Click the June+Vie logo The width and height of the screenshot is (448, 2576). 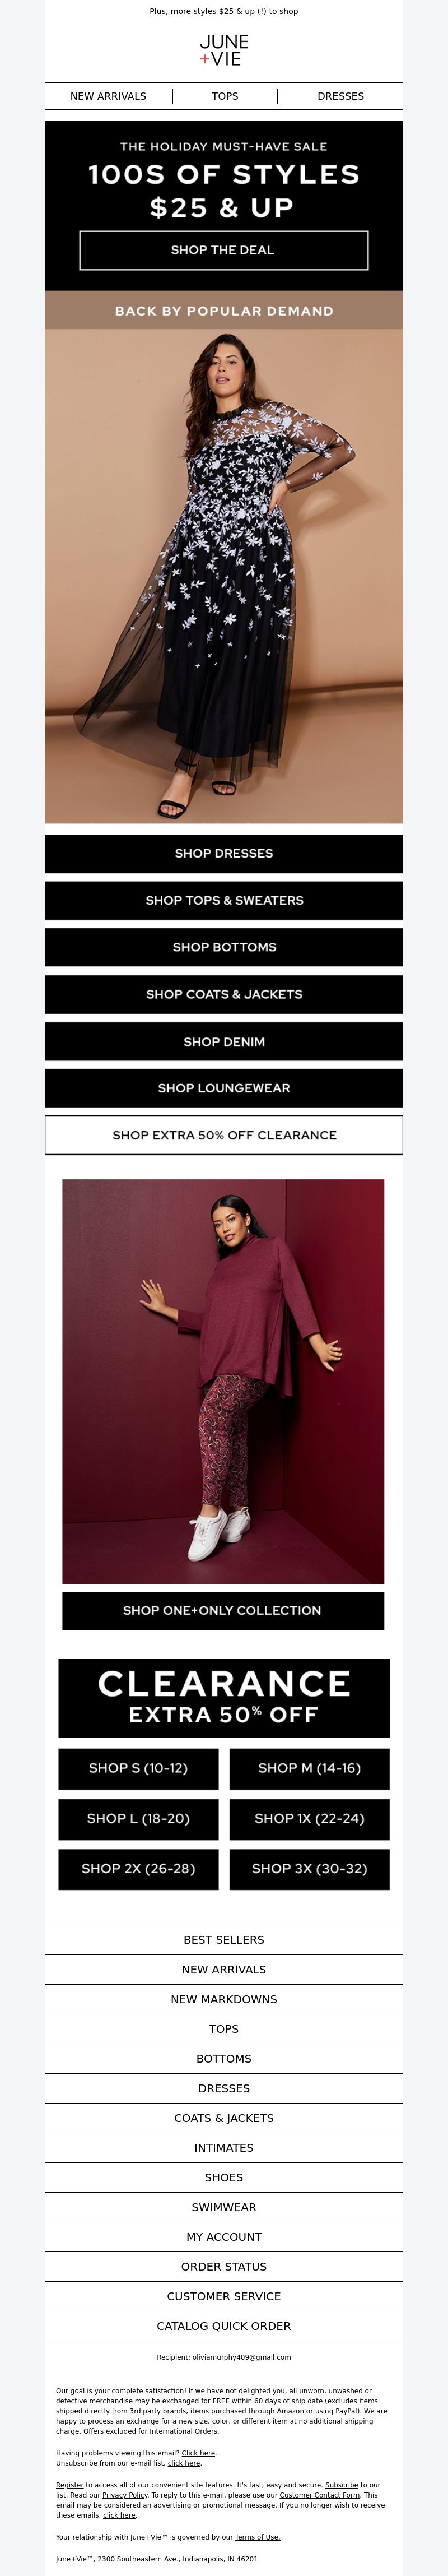(224, 50)
